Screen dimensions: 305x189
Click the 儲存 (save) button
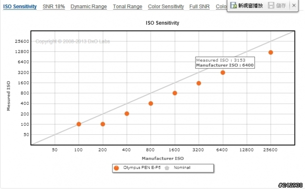point(277,5)
